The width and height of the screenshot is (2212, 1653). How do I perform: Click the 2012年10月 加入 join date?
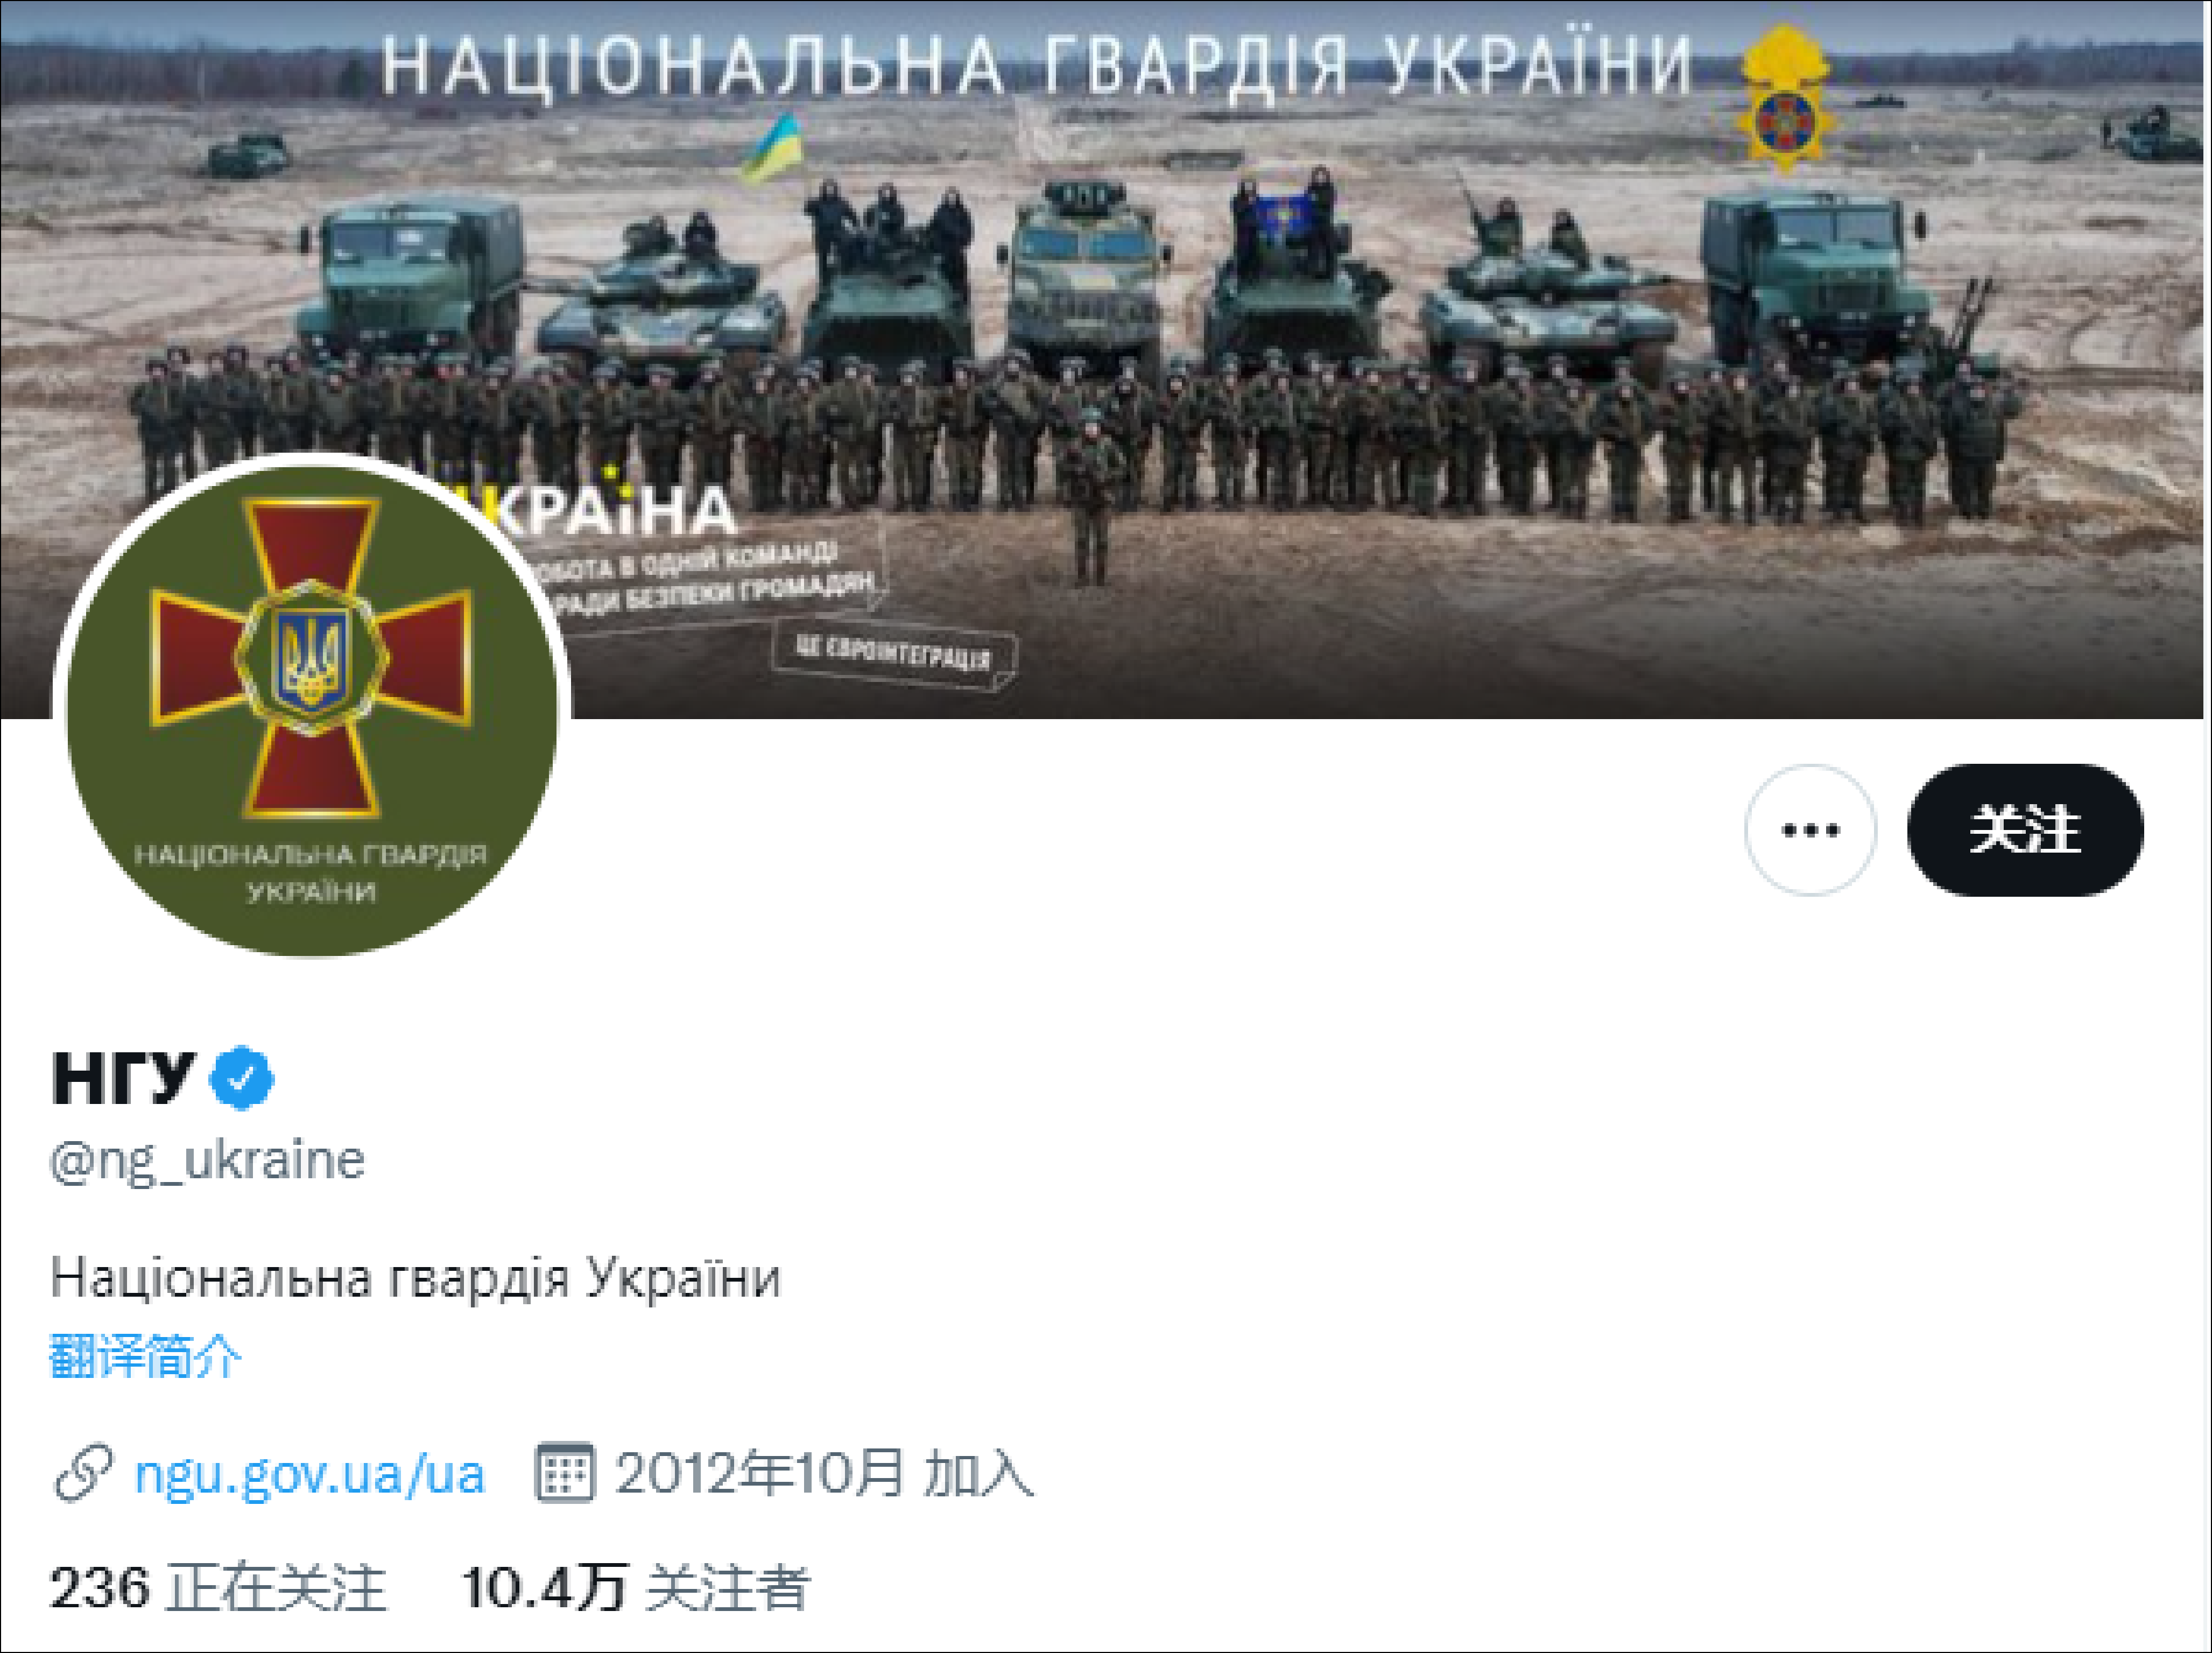[x=824, y=1473]
